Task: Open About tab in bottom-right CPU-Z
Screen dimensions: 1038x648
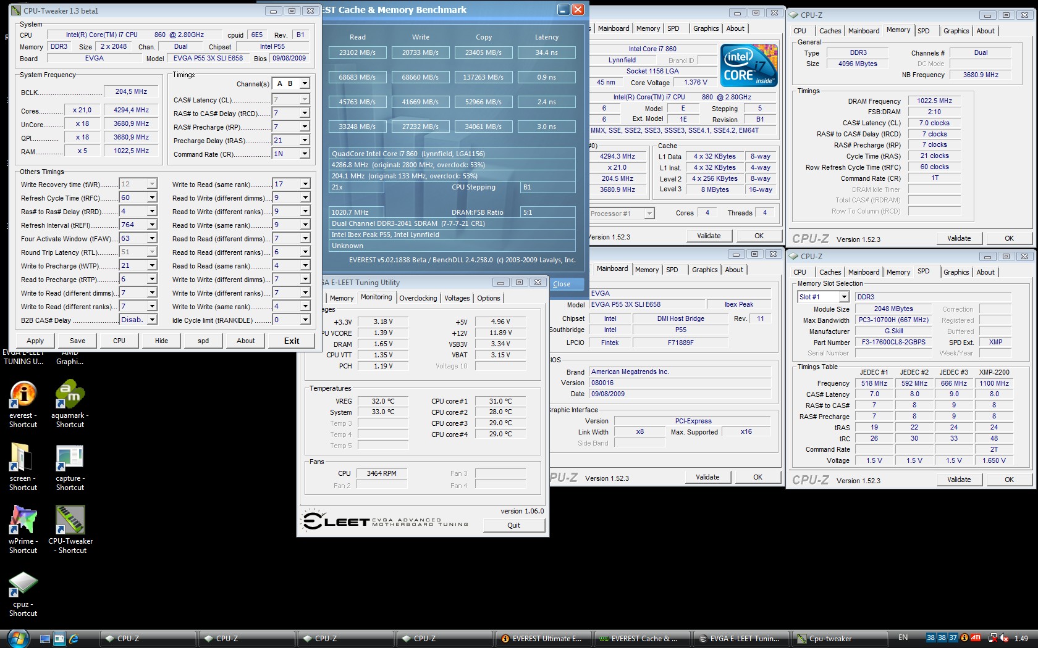Action: (985, 272)
